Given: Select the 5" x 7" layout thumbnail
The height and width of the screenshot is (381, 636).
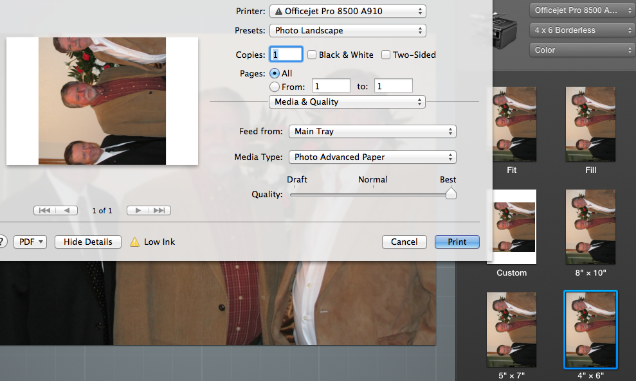Looking at the screenshot, I should point(511,330).
